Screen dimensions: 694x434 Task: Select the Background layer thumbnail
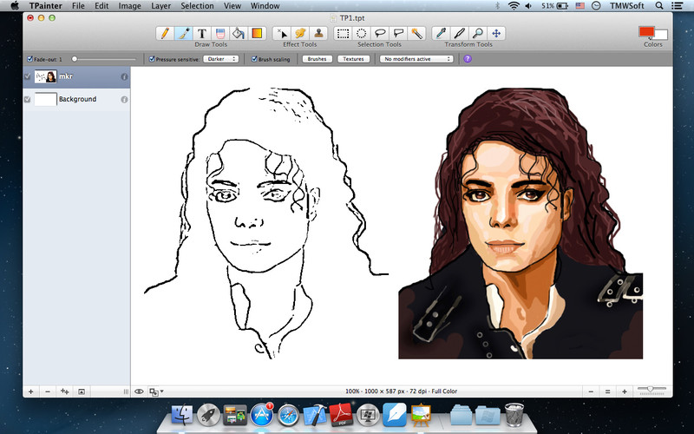(x=46, y=100)
